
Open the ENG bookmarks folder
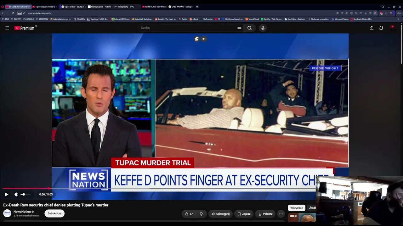click(6, 19)
